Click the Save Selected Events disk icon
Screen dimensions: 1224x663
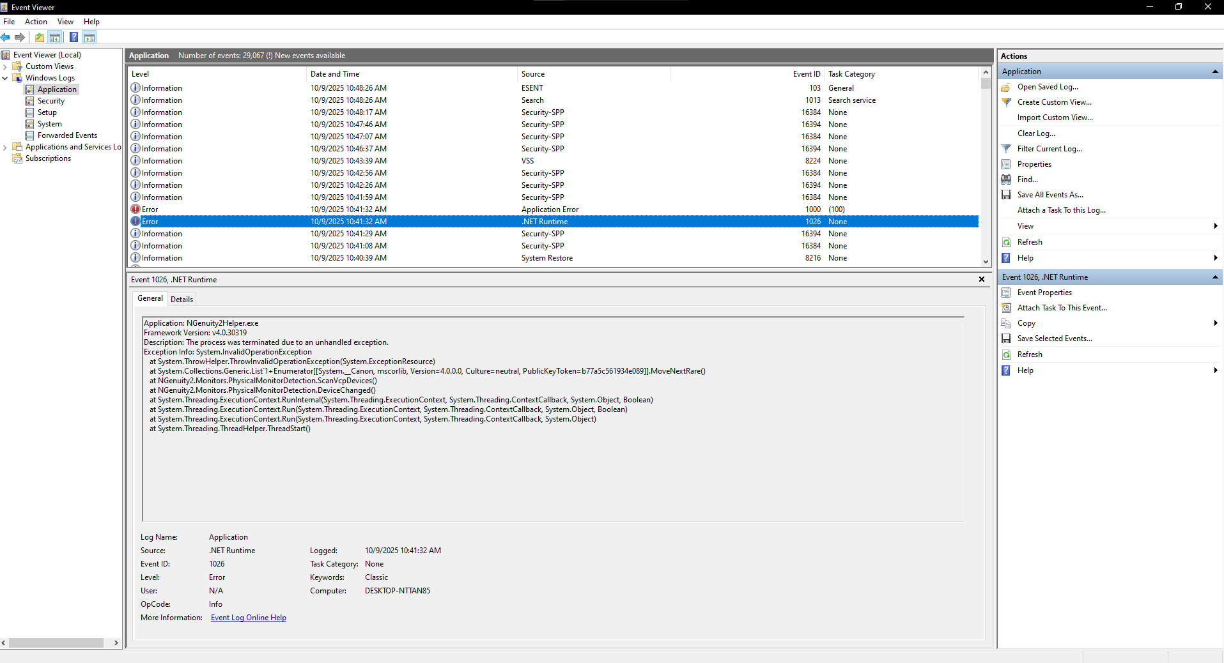pos(1006,339)
